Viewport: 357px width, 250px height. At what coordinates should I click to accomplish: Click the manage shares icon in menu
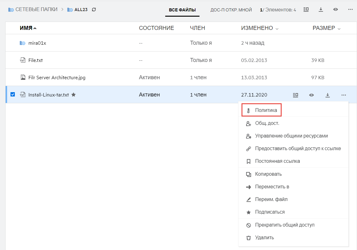coord(249,136)
